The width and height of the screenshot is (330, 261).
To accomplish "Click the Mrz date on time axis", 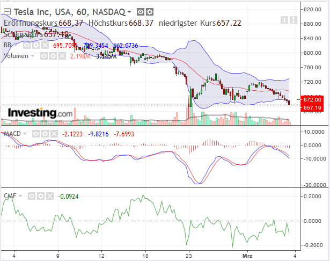I will click(x=247, y=256).
